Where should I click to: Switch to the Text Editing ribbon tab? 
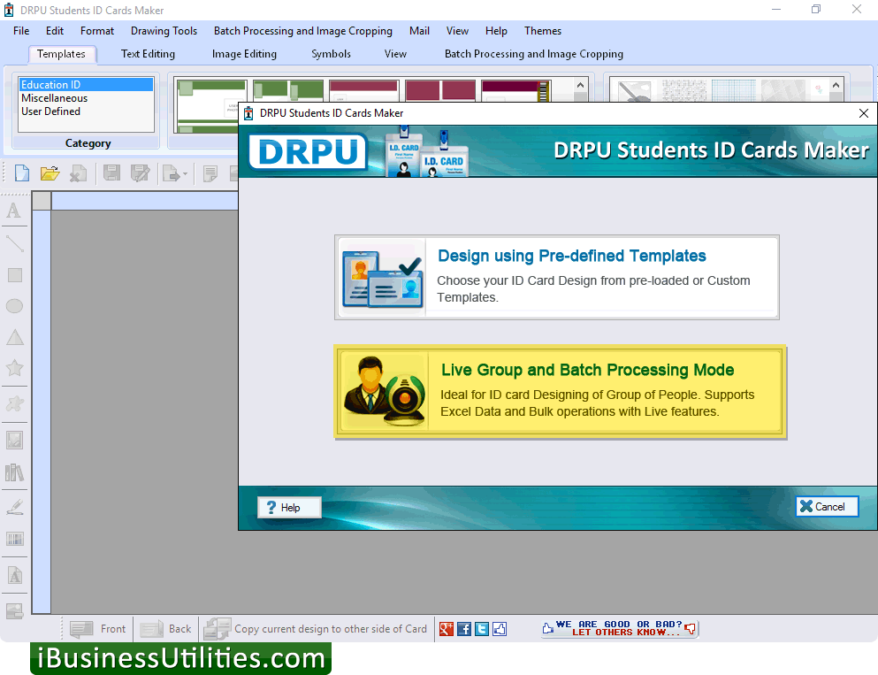click(x=148, y=54)
